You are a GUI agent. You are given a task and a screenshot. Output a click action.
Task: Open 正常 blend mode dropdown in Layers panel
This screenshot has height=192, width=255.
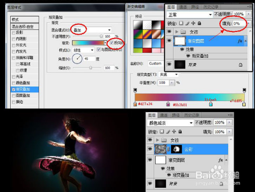click(x=189, y=15)
